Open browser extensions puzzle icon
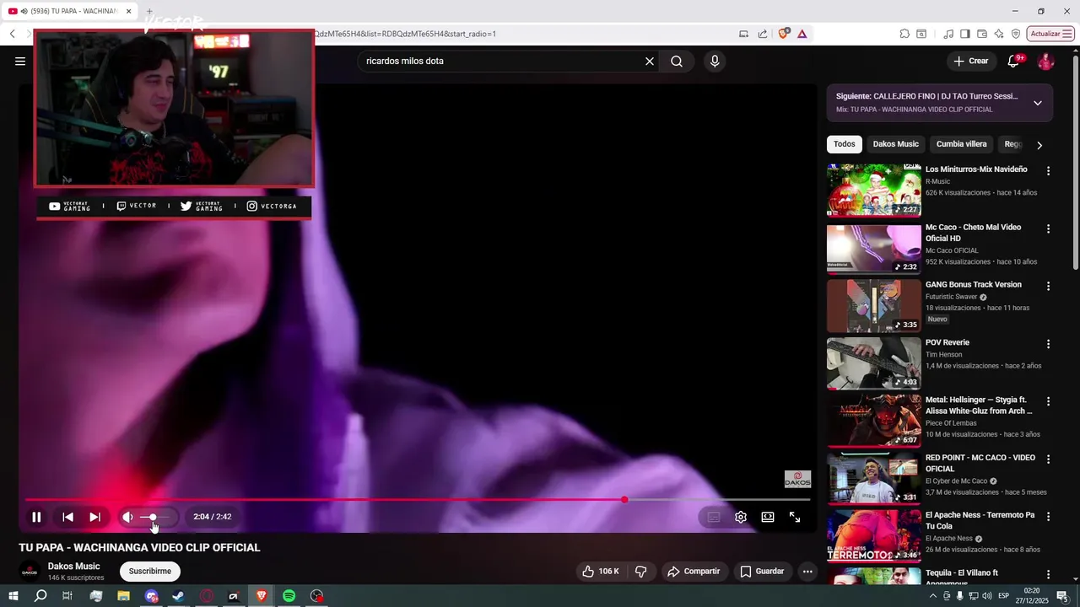1080x607 pixels. 904,34
